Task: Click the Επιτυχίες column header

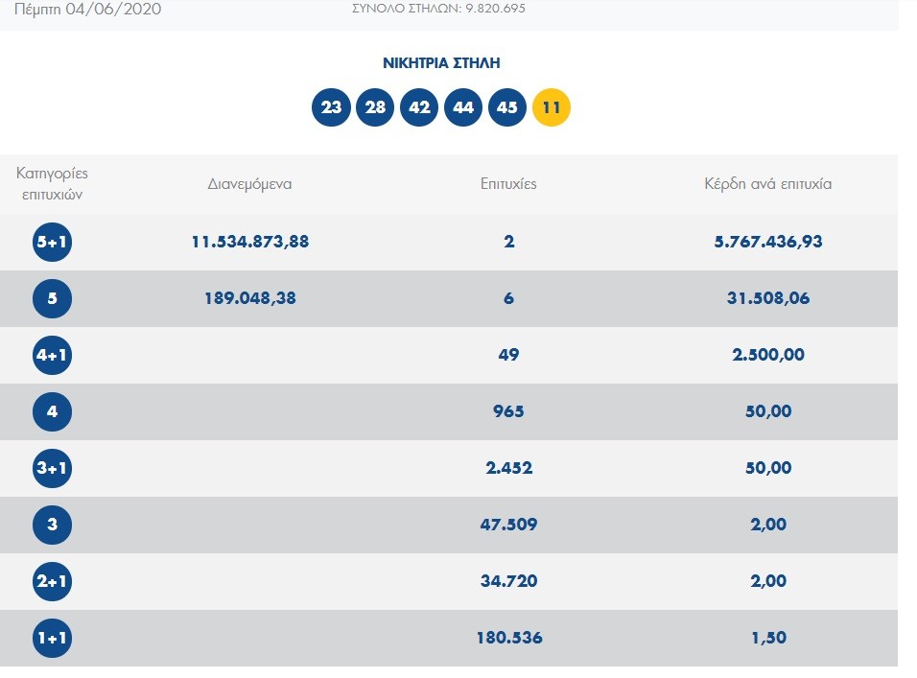Action: click(508, 184)
